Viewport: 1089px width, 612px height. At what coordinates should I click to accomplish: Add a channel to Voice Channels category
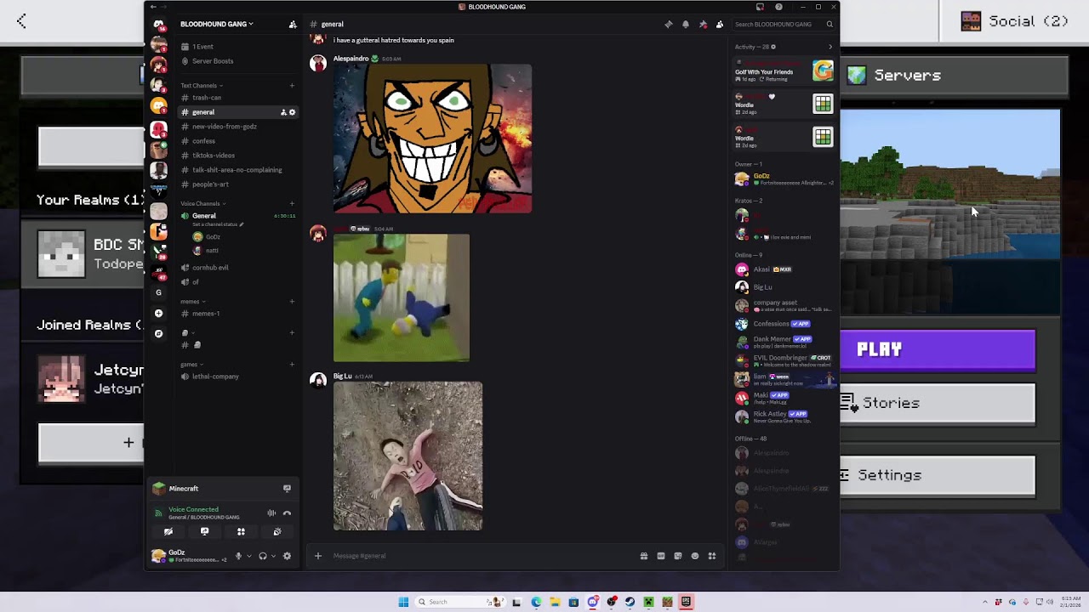(x=292, y=203)
